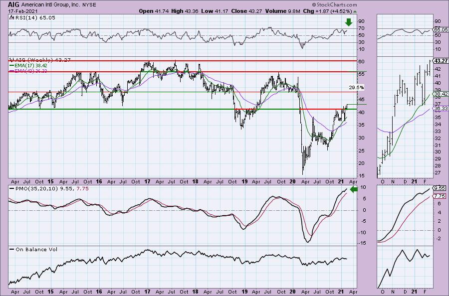Viewport: 449px width, 296px height.
Task: Click year 15 on the bottom time axis
Action: (x=51, y=292)
